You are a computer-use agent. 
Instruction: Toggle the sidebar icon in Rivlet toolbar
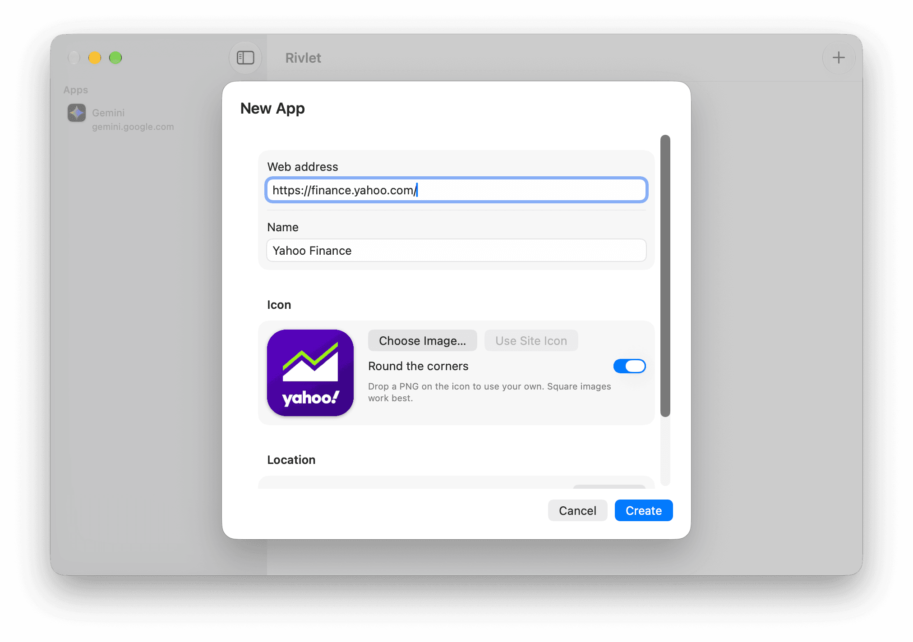tap(245, 58)
